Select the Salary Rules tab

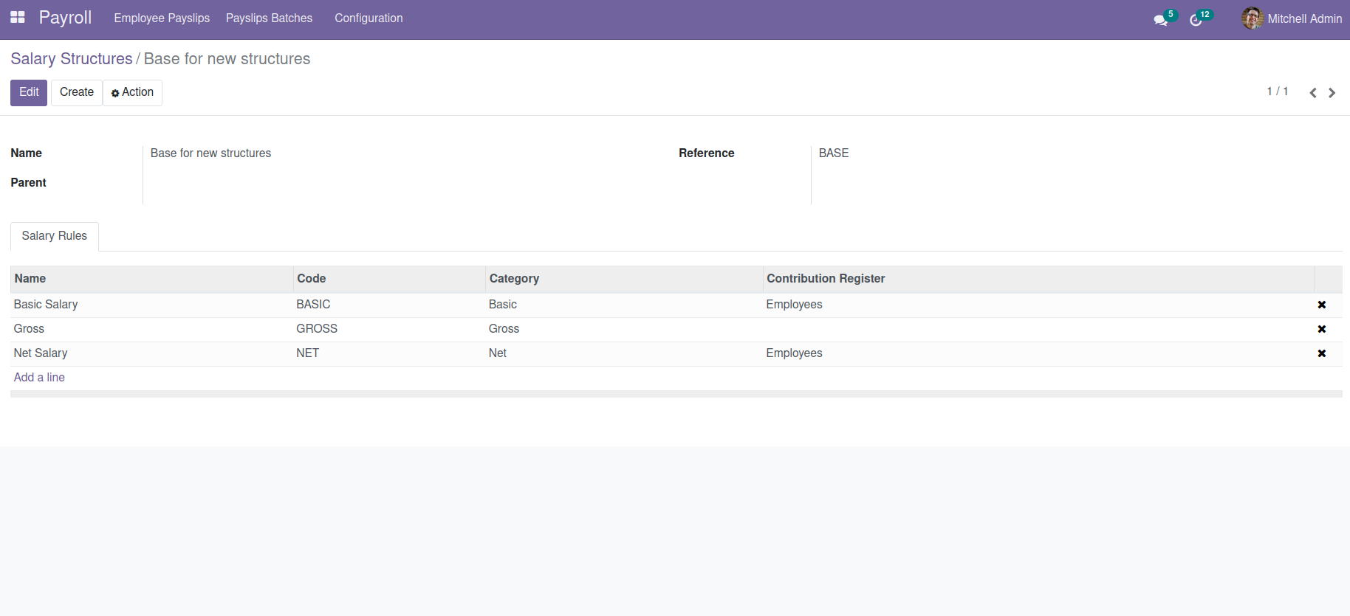point(55,236)
